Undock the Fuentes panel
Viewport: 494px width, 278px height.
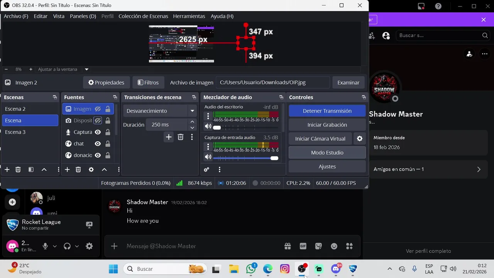tap(115, 97)
